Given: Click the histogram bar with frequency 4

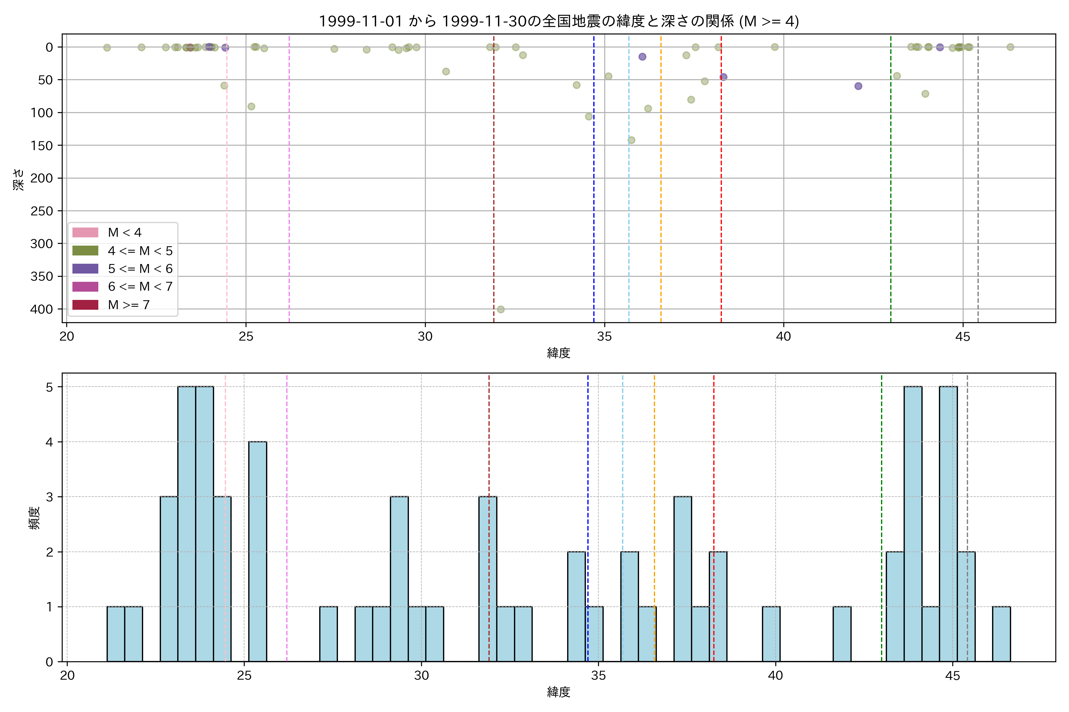Looking at the screenshot, I should [258, 551].
